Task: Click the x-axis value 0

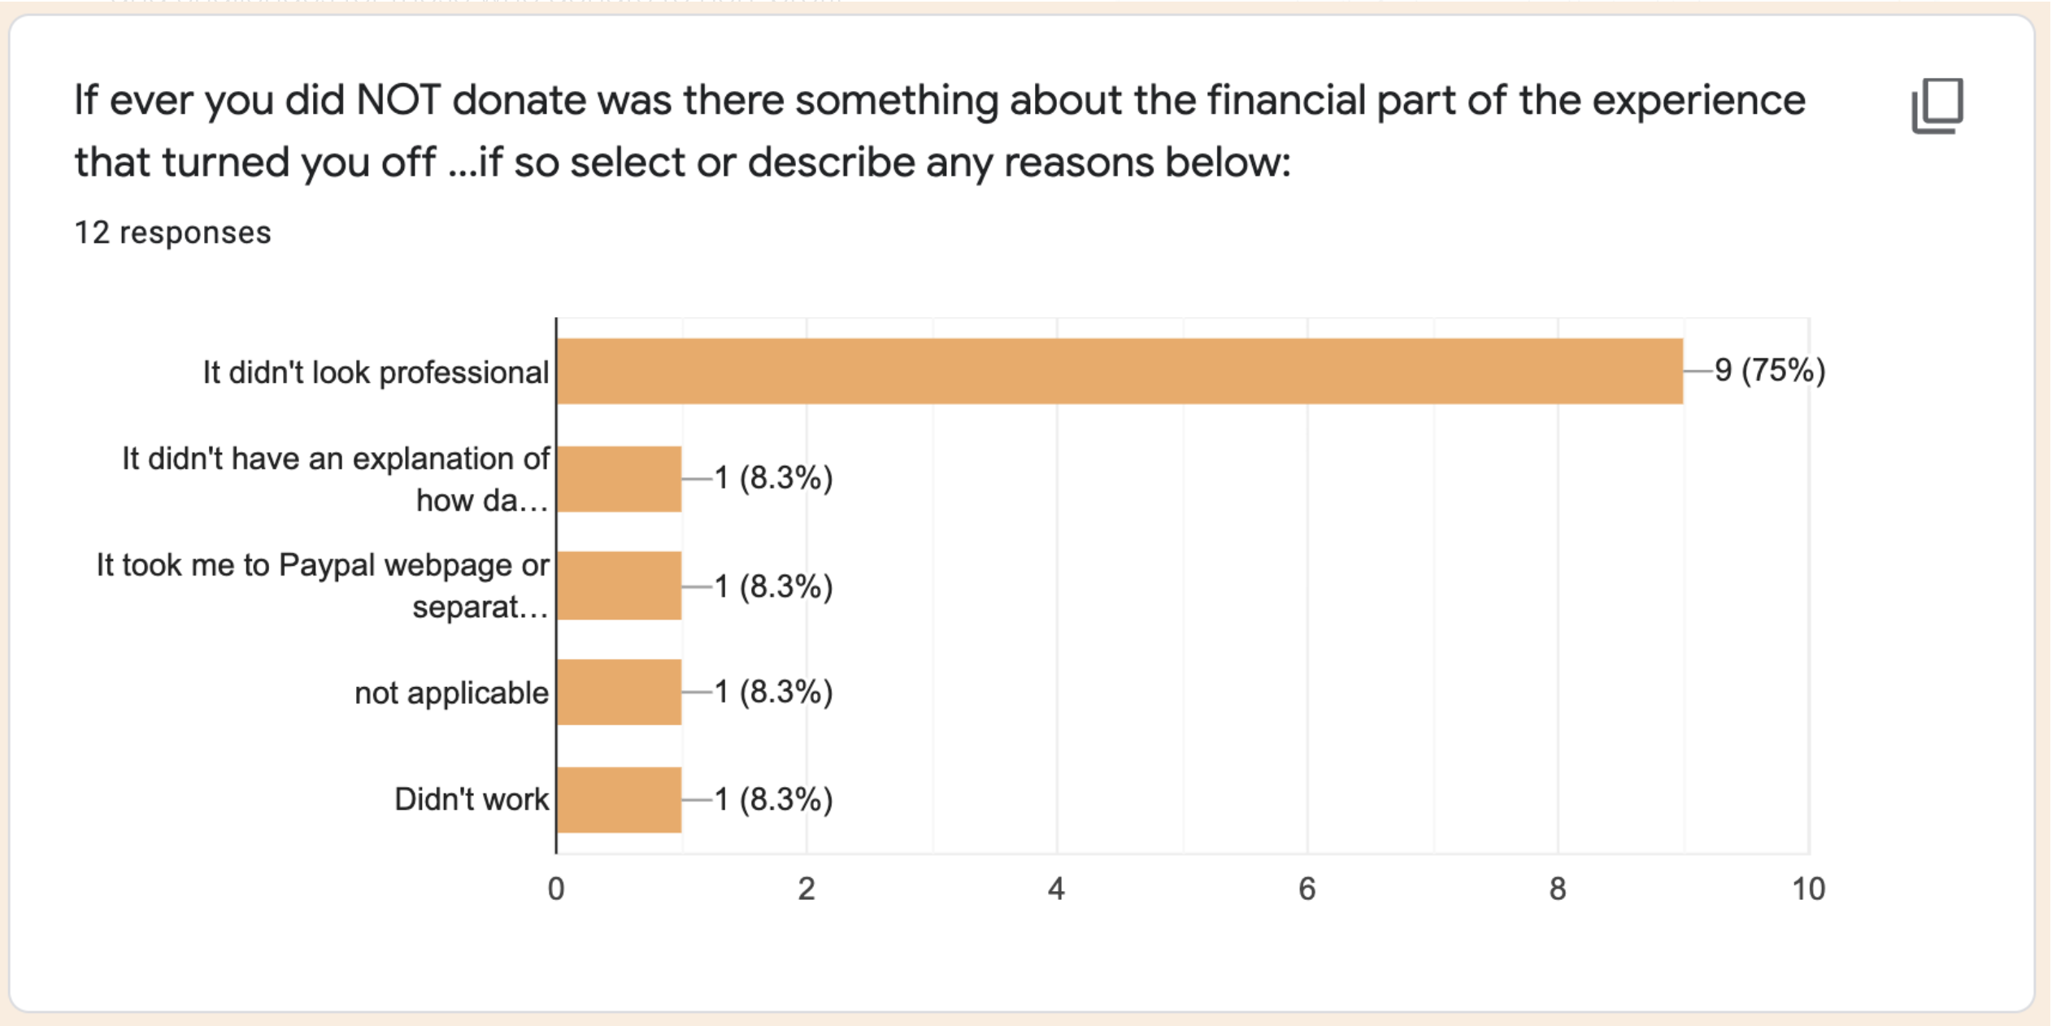Action: click(x=556, y=889)
